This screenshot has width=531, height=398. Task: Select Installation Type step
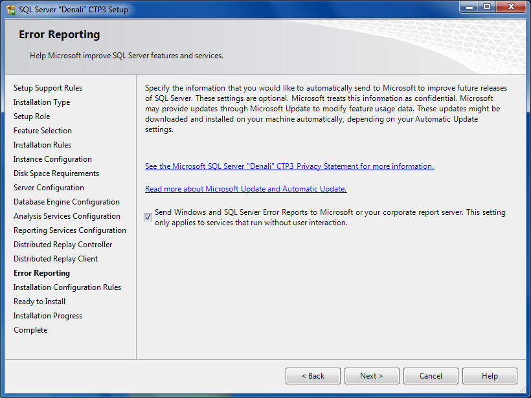pyautogui.click(x=41, y=102)
